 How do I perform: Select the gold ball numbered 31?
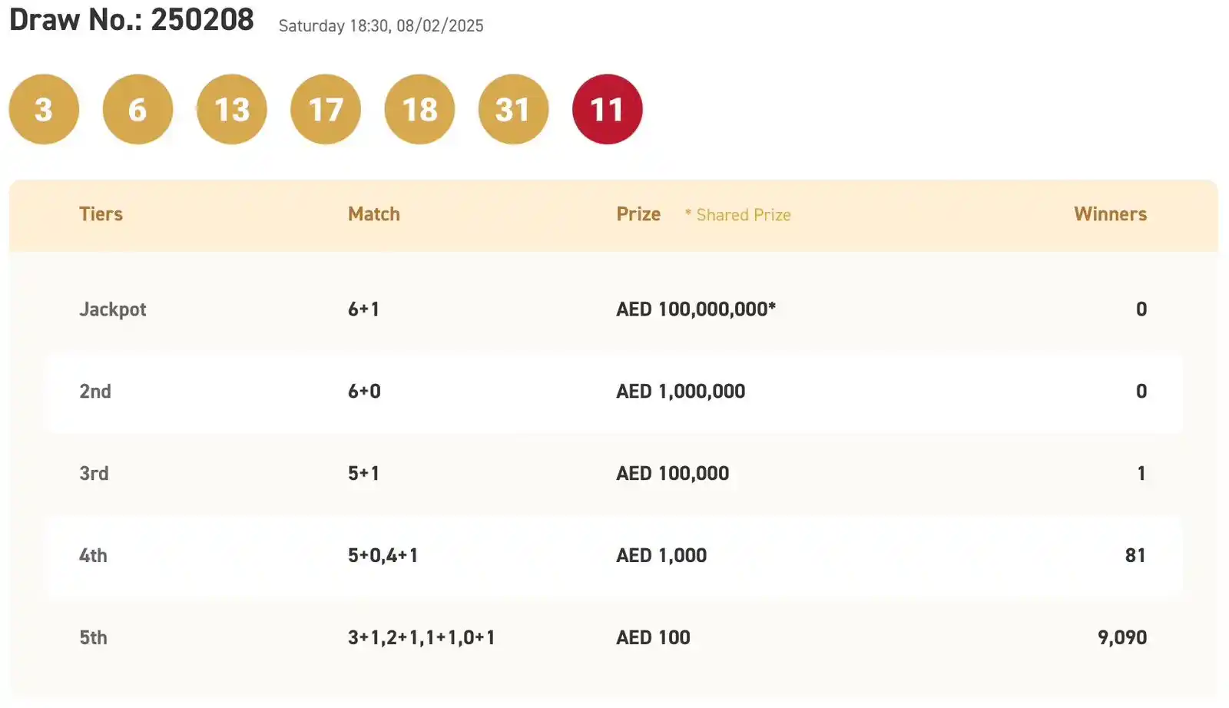tap(513, 109)
